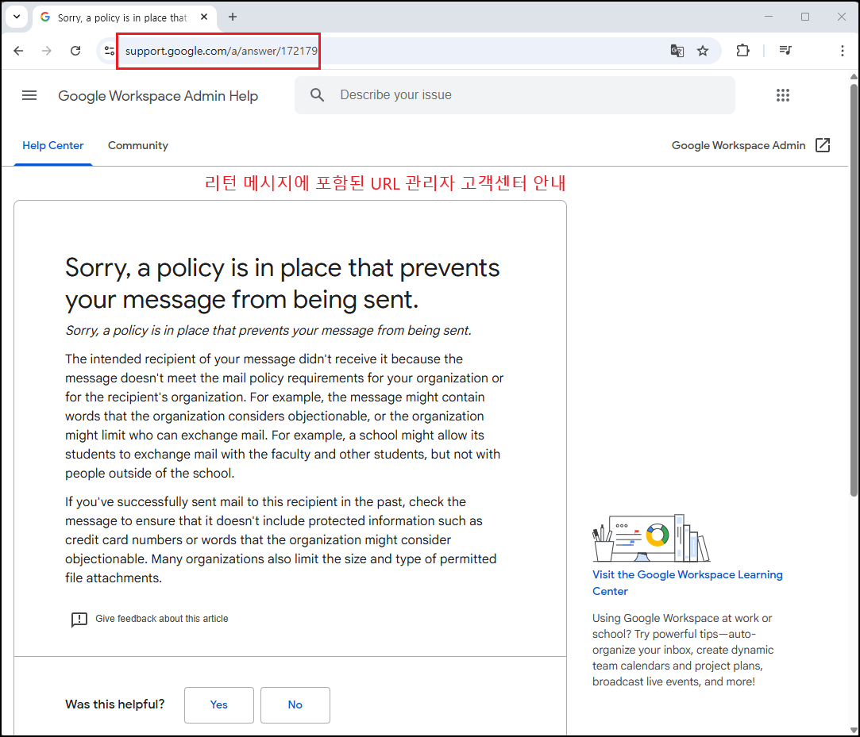Focus the 'Describe your issue' search field
The width and height of the screenshot is (860, 737).
pyautogui.click(x=515, y=94)
